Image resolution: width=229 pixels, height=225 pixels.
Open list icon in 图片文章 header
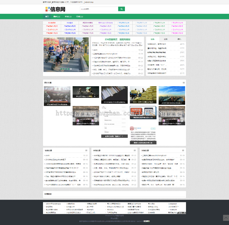tap(184, 83)
